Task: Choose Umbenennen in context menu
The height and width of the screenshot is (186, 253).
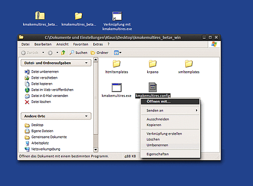Action: (170, 145)
